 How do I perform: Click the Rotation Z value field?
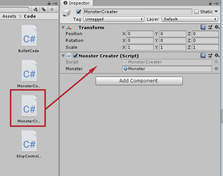pos(205,40)
